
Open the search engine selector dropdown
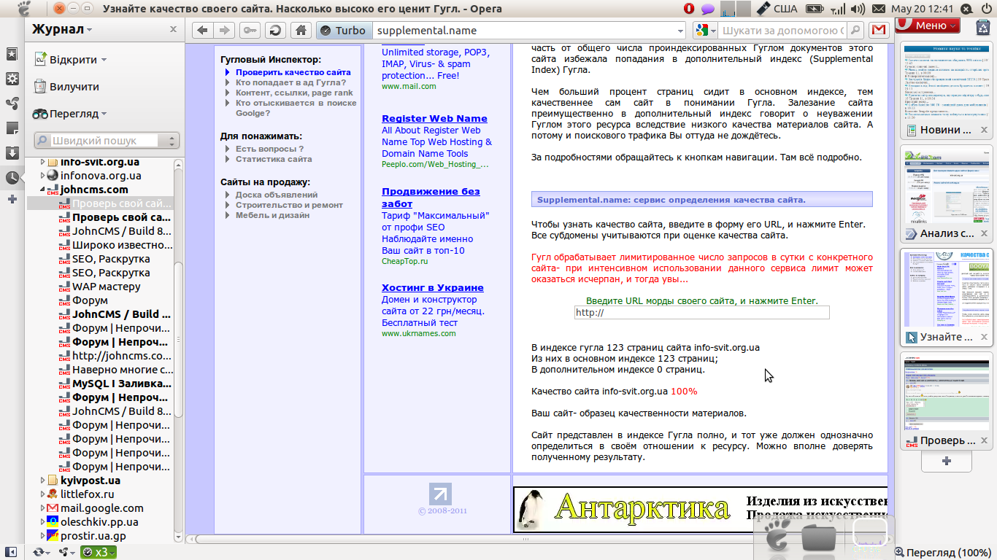pyautogui.click(x=704, y=31)
